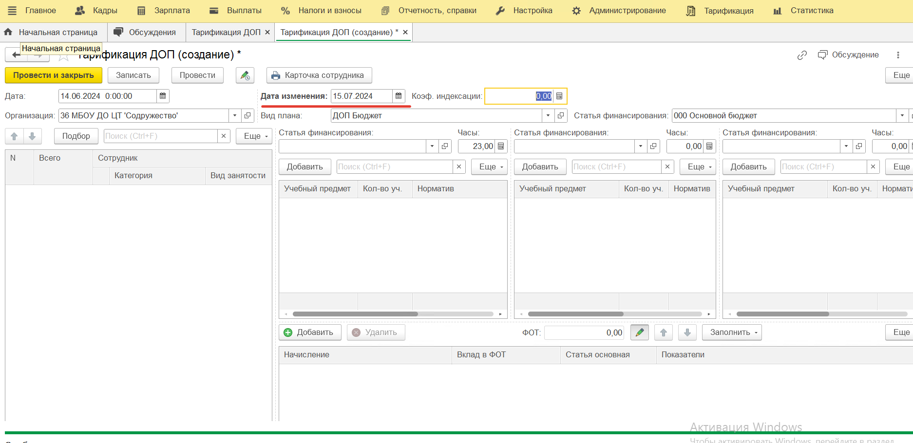Viewport: 913px width, 443px height.
Task: Clear the employee search field with X
Action: pos(224,136)
